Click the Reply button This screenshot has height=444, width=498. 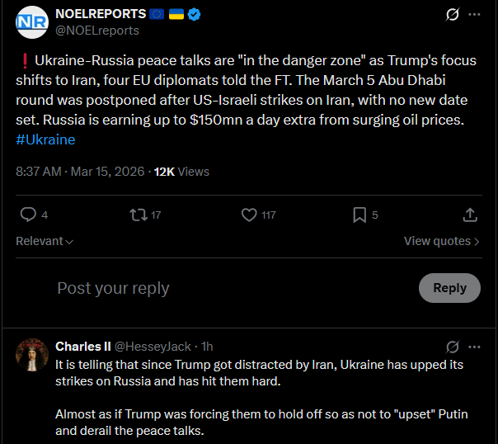coord(449,288)
